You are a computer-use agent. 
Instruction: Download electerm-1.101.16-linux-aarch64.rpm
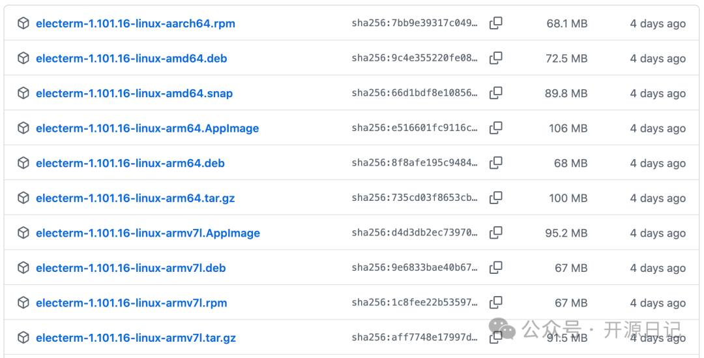point(135,23)
